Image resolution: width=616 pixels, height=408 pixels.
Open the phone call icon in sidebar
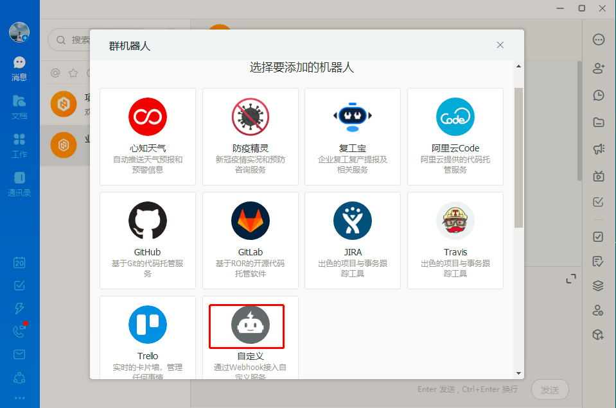coord(19,332)
